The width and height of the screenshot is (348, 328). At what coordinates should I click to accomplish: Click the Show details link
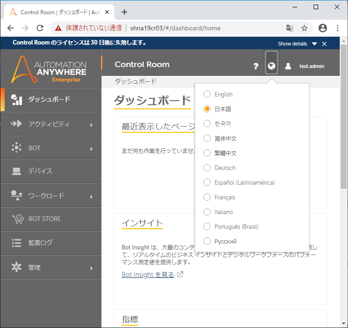tap(292, 44)
